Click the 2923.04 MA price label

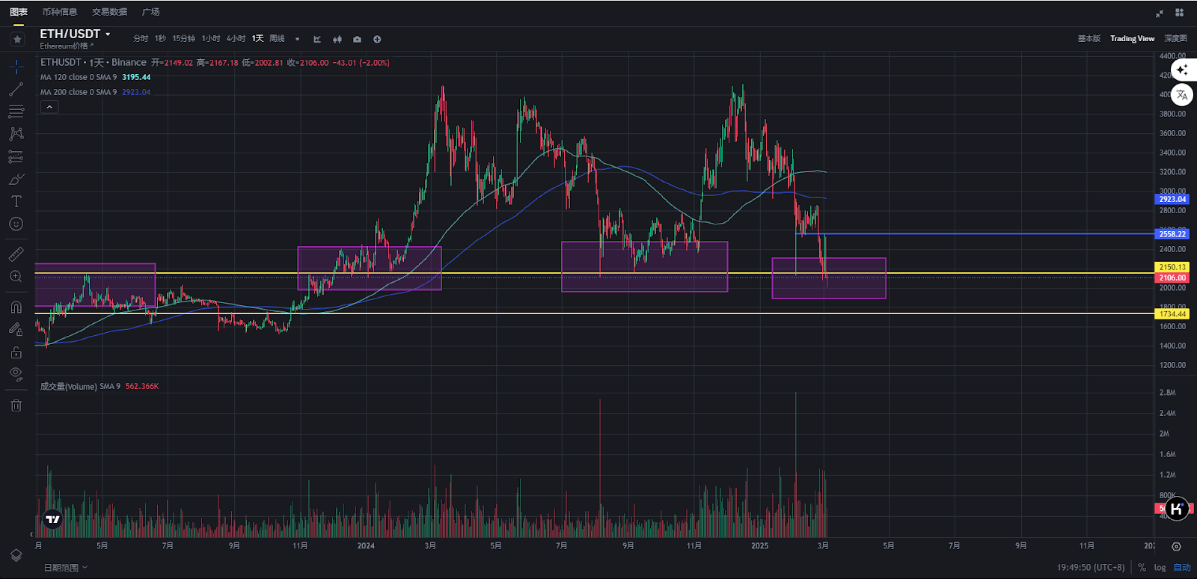tap(1172, 200)
